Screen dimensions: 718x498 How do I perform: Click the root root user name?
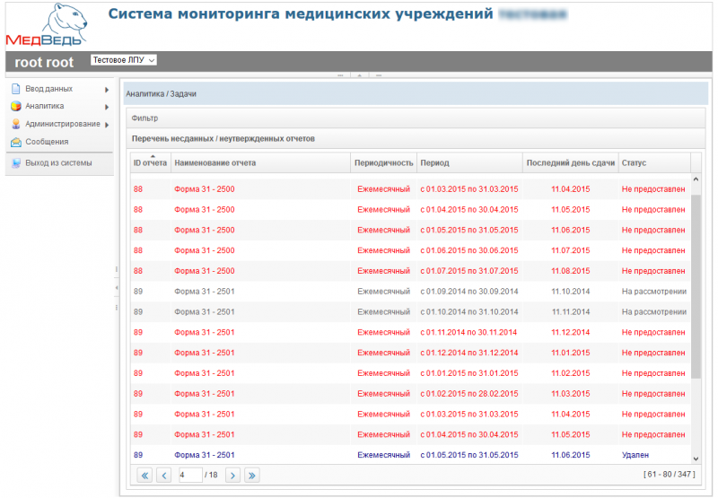tap(44, 62)
